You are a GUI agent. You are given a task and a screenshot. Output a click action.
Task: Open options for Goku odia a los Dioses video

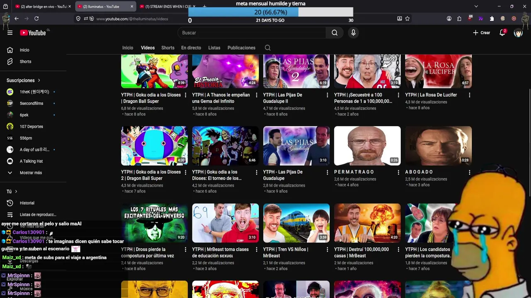(x=185, y=95)
